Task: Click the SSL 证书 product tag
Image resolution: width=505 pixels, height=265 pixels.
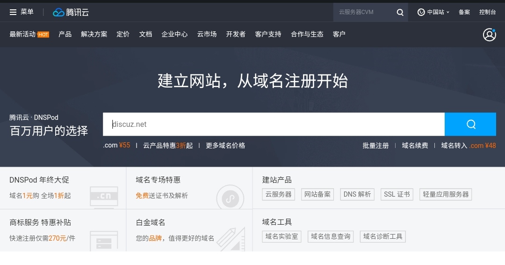Action: (397, 194)
